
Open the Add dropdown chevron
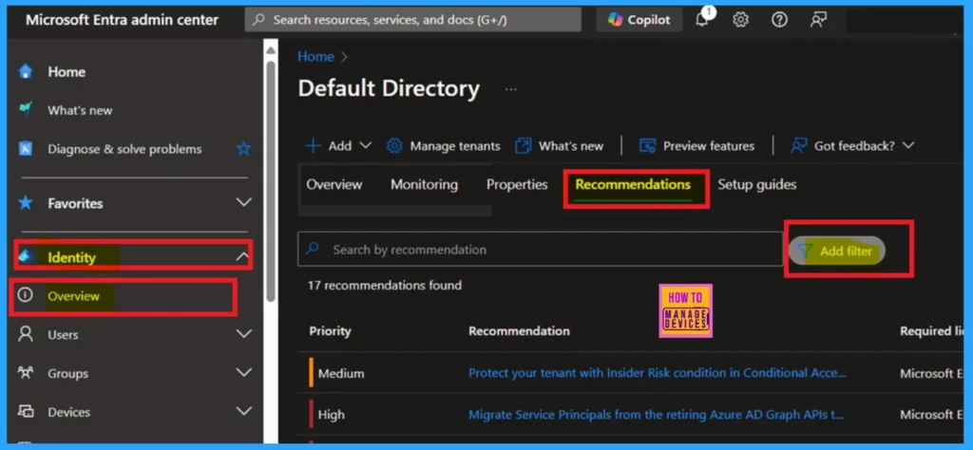click(366, 145)
